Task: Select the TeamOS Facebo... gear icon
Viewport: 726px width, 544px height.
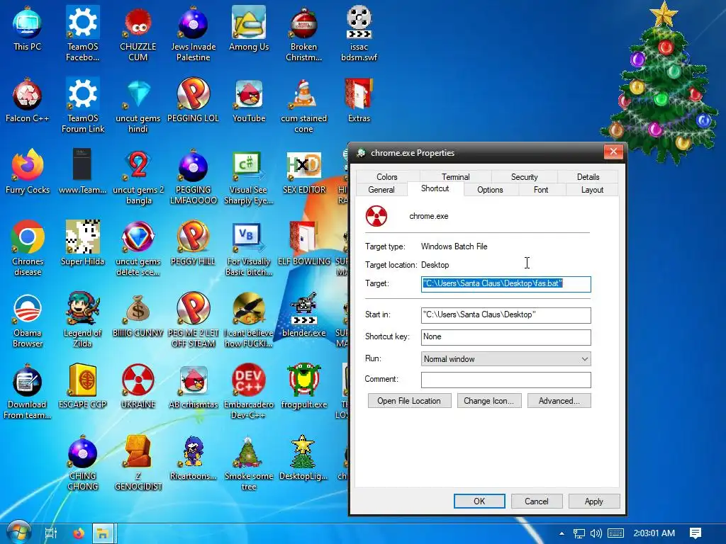Action: click(x=82, y=35)
